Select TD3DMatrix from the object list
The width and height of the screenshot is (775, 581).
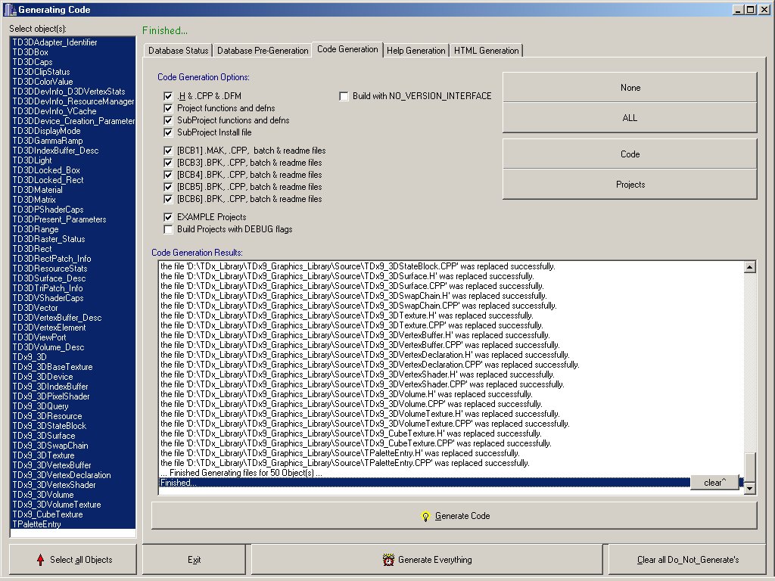coord(34,200)
